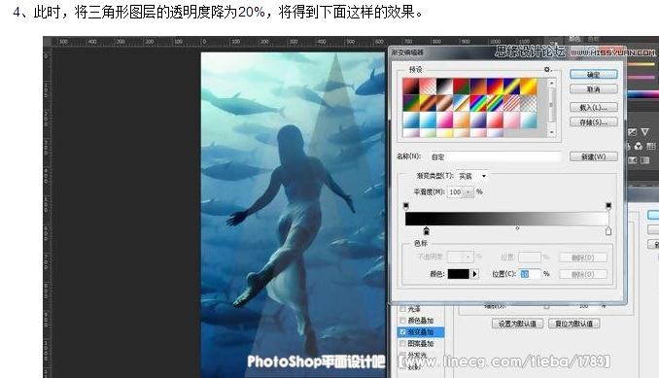Choose the red transparent stripes gradient preset

click(512, 103)
